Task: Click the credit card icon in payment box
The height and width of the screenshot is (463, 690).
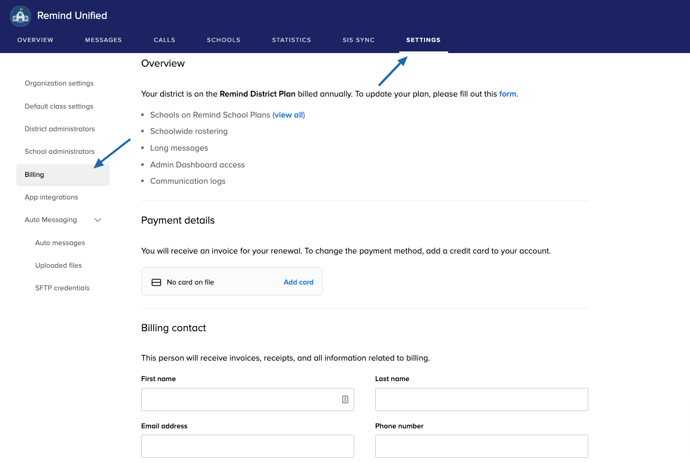Action: click(x=156, y=282)
